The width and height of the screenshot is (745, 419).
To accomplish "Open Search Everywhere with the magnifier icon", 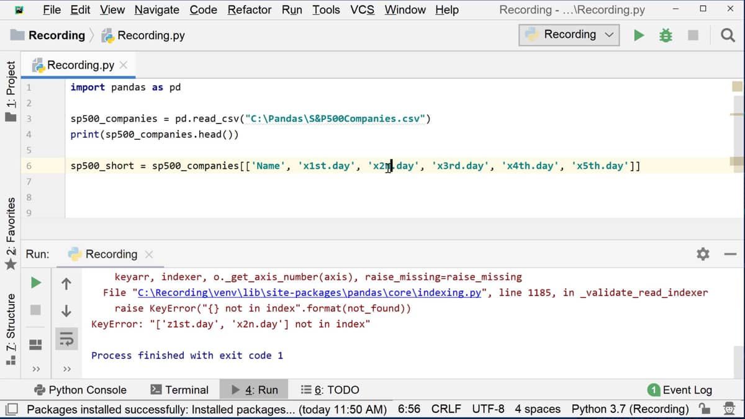I will coord(728,35).
